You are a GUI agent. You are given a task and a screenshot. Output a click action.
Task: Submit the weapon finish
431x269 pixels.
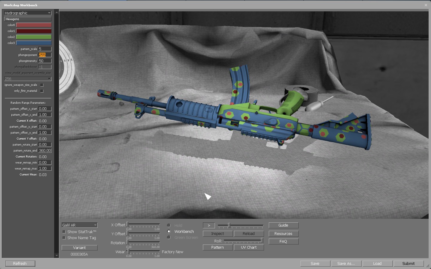[409, 264]
